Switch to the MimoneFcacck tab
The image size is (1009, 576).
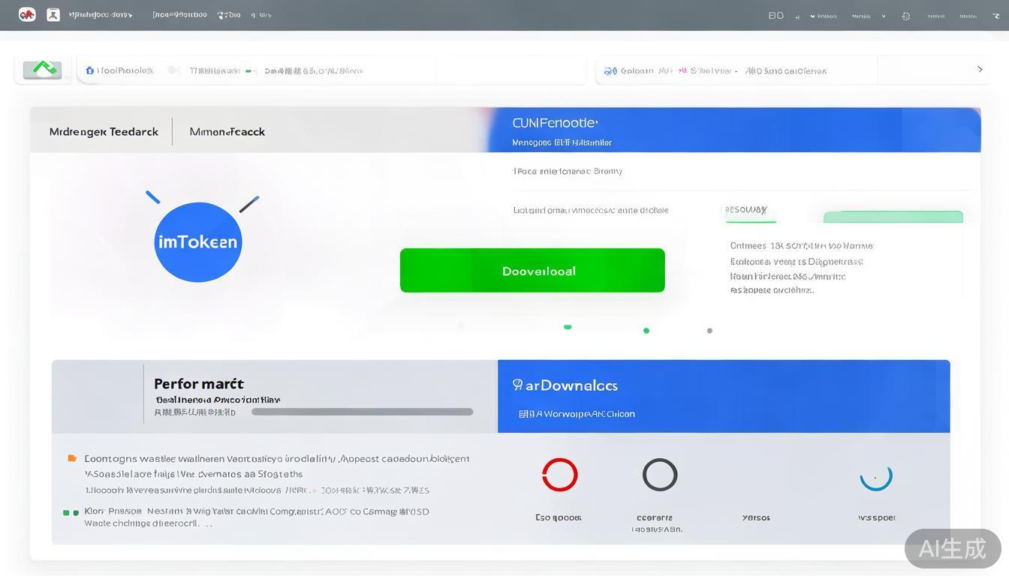[x=227, y=131]
